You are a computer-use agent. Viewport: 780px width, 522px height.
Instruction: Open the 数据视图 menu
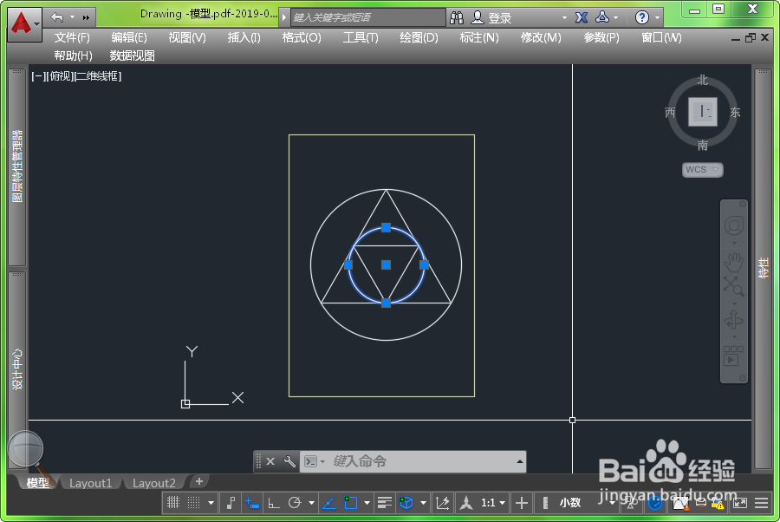[132, 55]
